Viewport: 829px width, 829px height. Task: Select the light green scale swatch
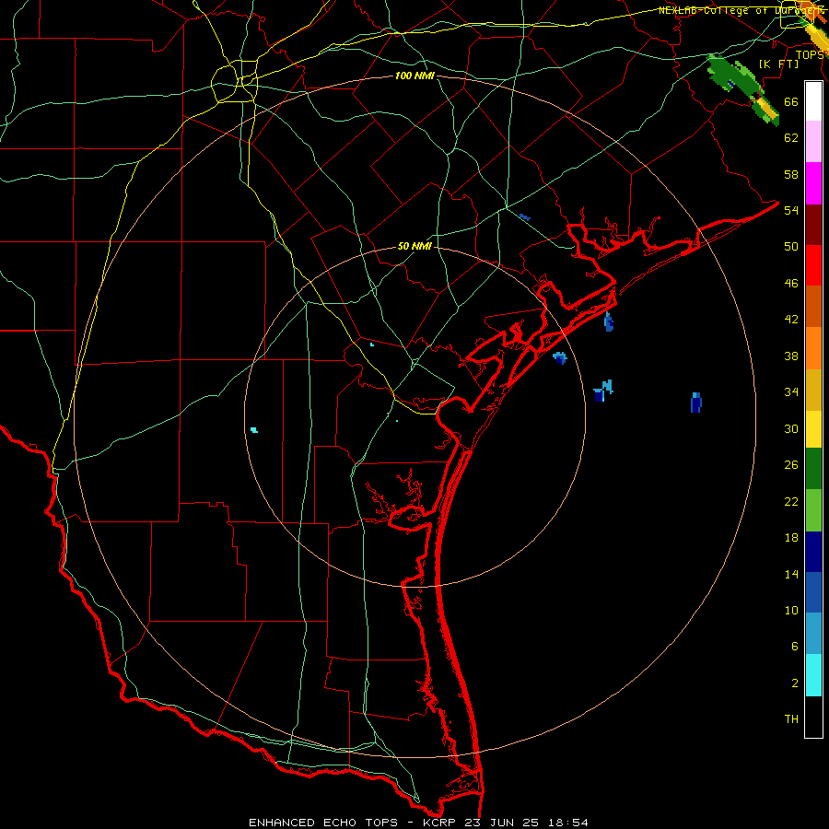pyautogui.click(x=813, y=510)
